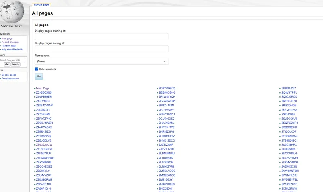
Task: Open the ZDRYON0S2 page link
Action: 167,88
